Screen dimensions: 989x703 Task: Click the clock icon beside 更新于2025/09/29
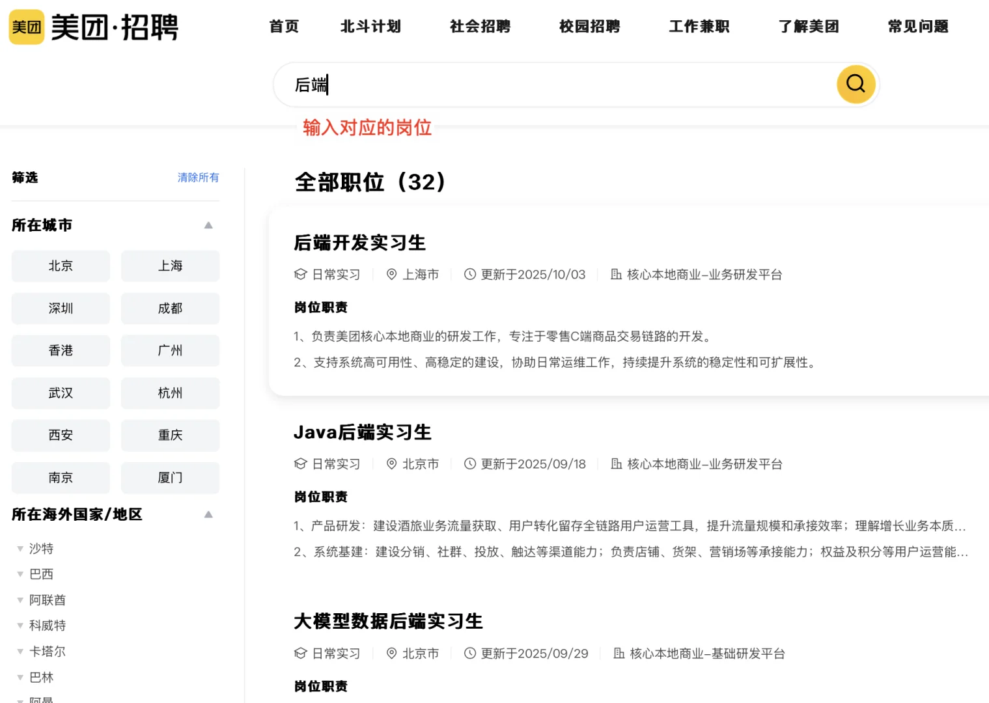[x=470, y=654]
